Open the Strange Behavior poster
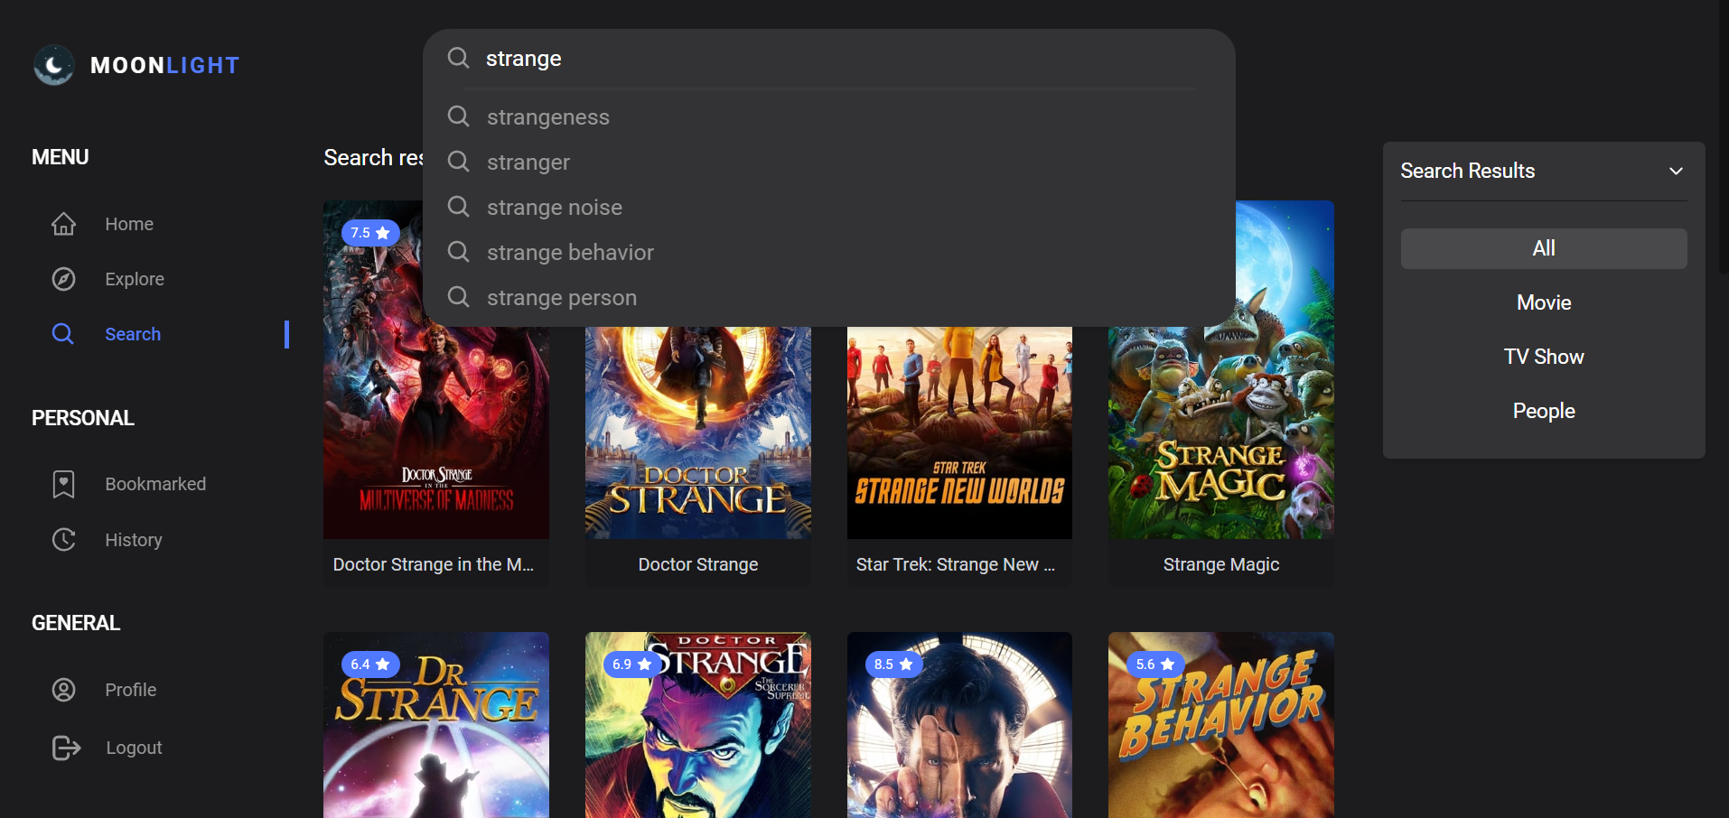The width and height of the screenshot is (1729, 818). click(1221, 725)
